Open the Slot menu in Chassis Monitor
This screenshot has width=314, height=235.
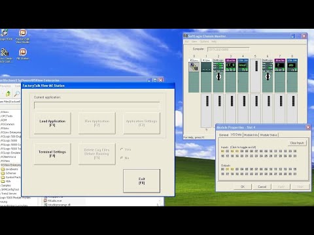186,42
